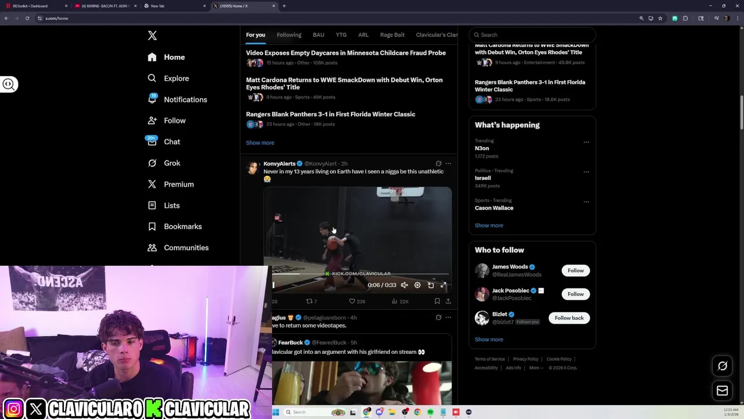Open N3on trending topic
Screen dimensions: 744x419
pyautogui.click(x=482, y=148)
